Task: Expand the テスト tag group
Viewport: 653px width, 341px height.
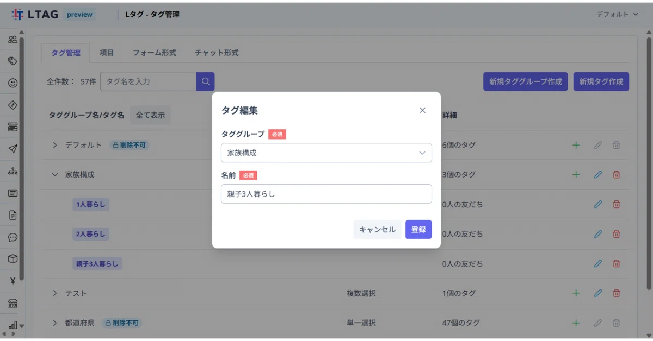Action: click(54, 293)
